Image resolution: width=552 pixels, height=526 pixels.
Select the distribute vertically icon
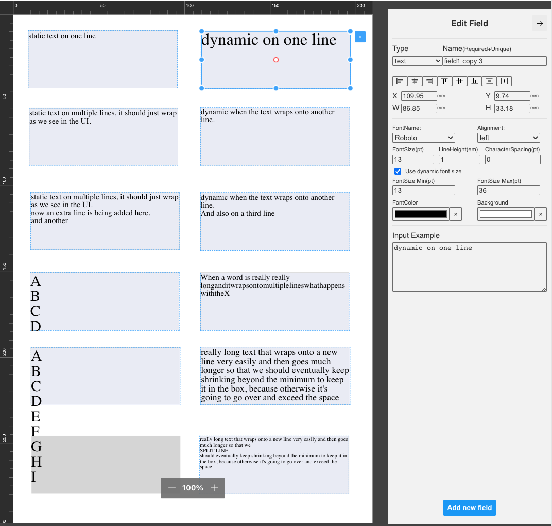(x=489, y=81)
